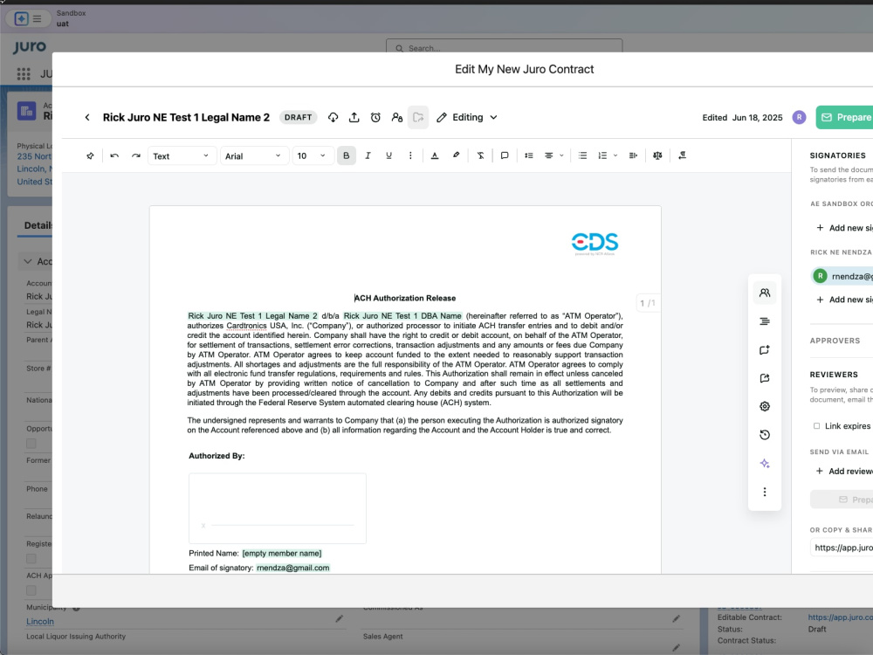The image size is (873, 655).
Task: Click the DRAFT status badge
Action: click(298, 118)
